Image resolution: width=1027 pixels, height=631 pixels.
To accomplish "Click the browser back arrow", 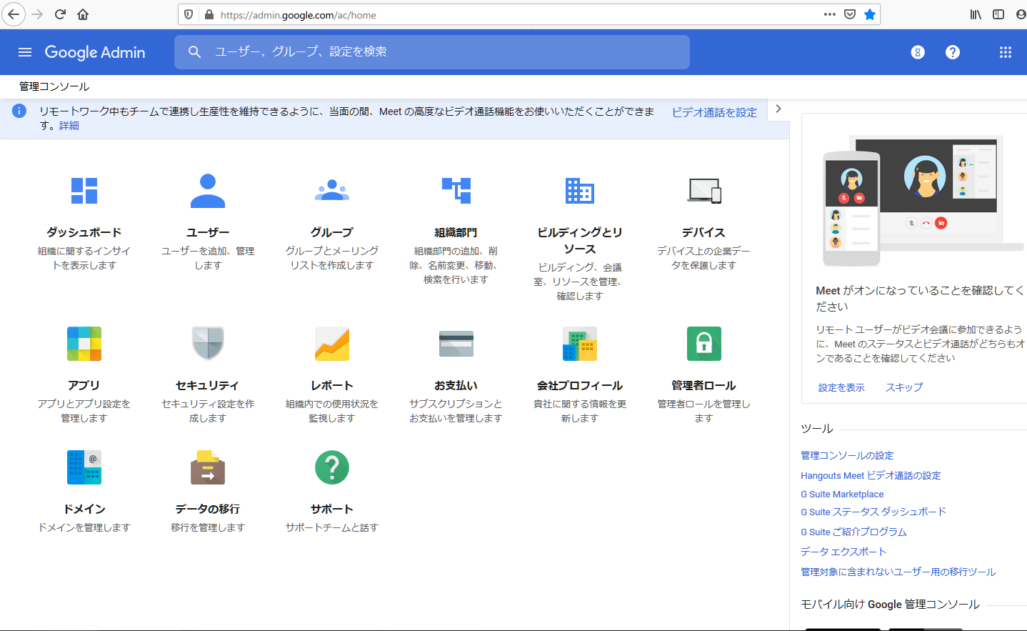I will tap(14, 14).
